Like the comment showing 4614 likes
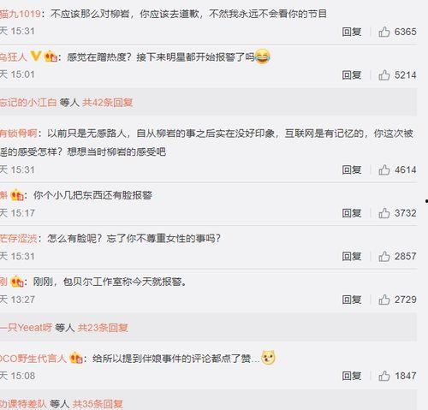The image size is (428, 410). coord(384,169)
